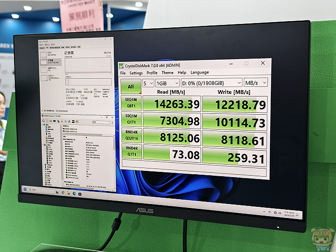Screen dimensions: 336x252
Task: Open the Profile menu
Action: 152,73
